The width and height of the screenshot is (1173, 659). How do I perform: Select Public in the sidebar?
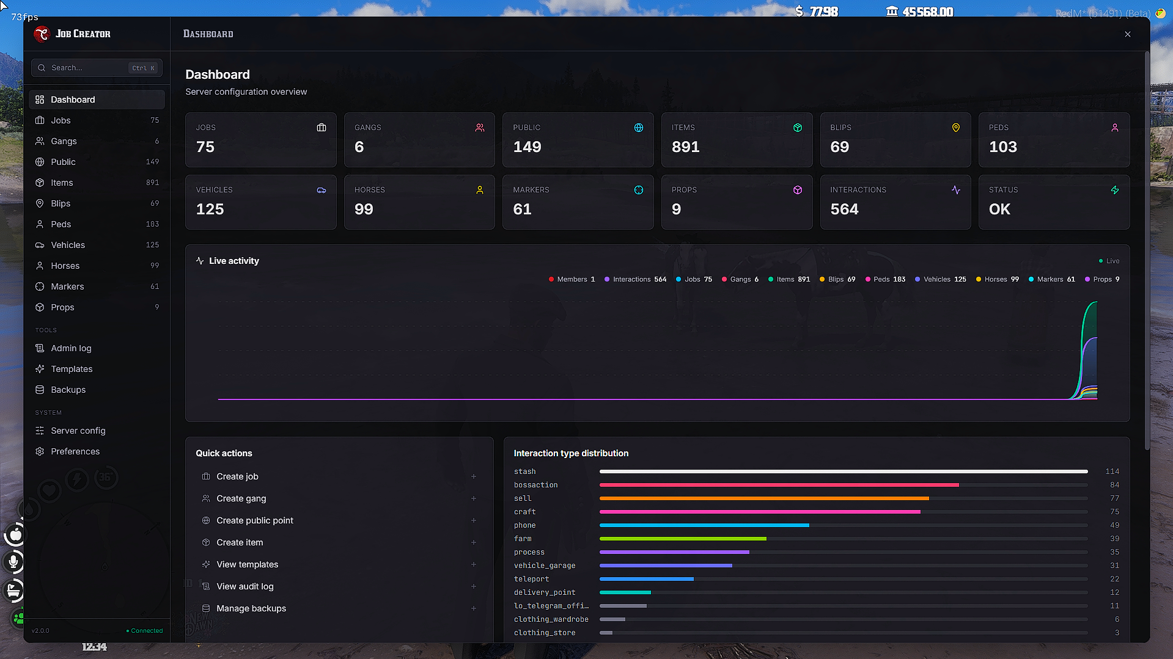[x=97, y=162]
